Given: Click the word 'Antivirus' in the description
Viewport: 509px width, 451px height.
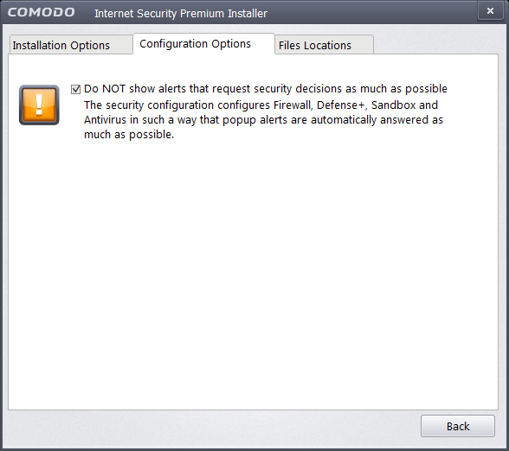Looking at the screenshot, I should tap(105, 119).
